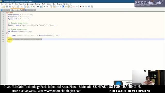Viewport: 165px width, 93px height.
Task: Click the $servername assignment on line 2
Action: click(21, 15)
